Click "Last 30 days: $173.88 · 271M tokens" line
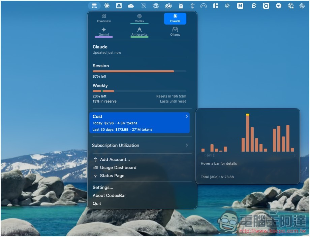Screen dimensions: 310x237 click(122, 130)
